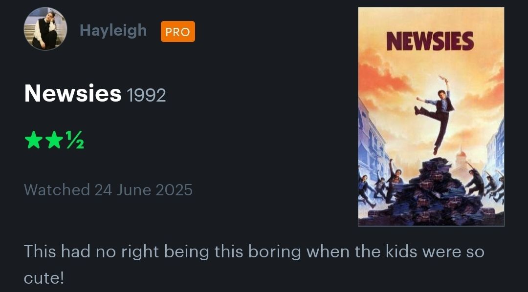Click the leaping boy on the poster

(436, 112)
